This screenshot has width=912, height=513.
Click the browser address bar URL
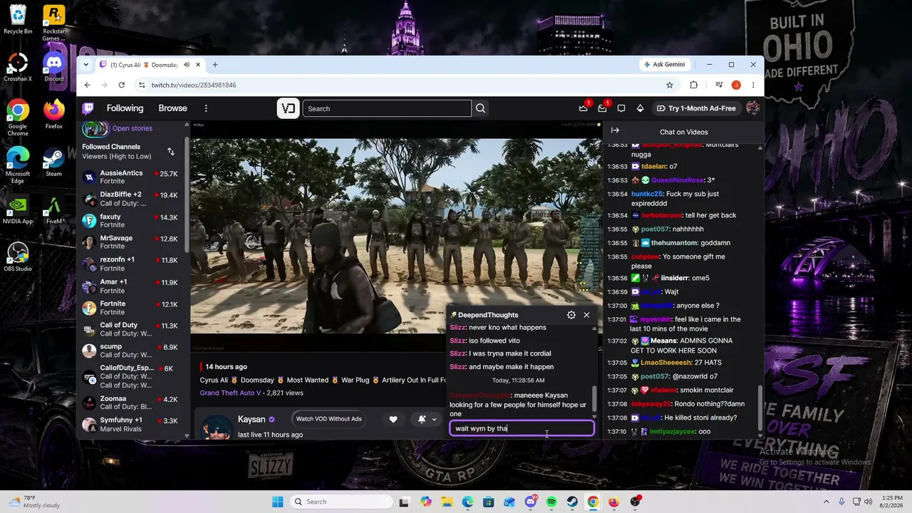193,85
